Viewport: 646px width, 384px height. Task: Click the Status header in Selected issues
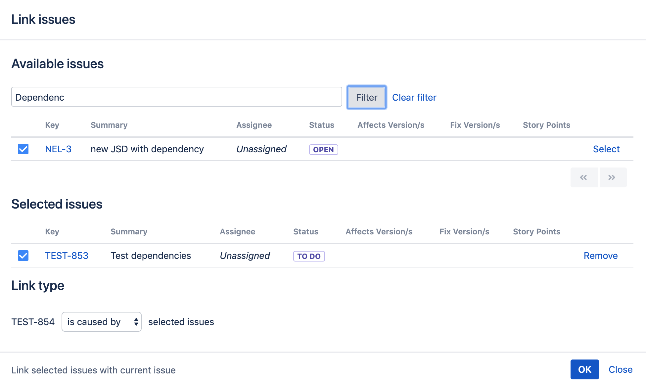click(305, 232)
